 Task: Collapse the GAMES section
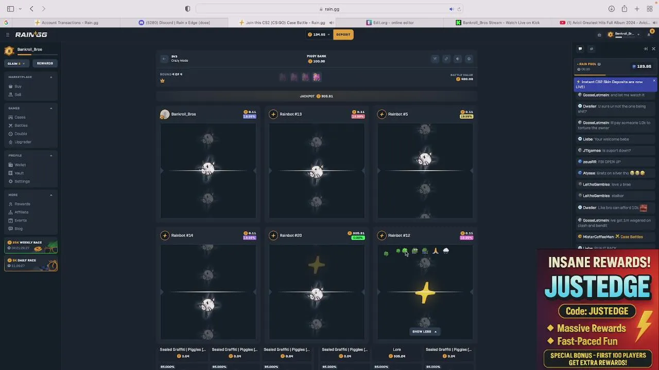[x=51, y=108]
